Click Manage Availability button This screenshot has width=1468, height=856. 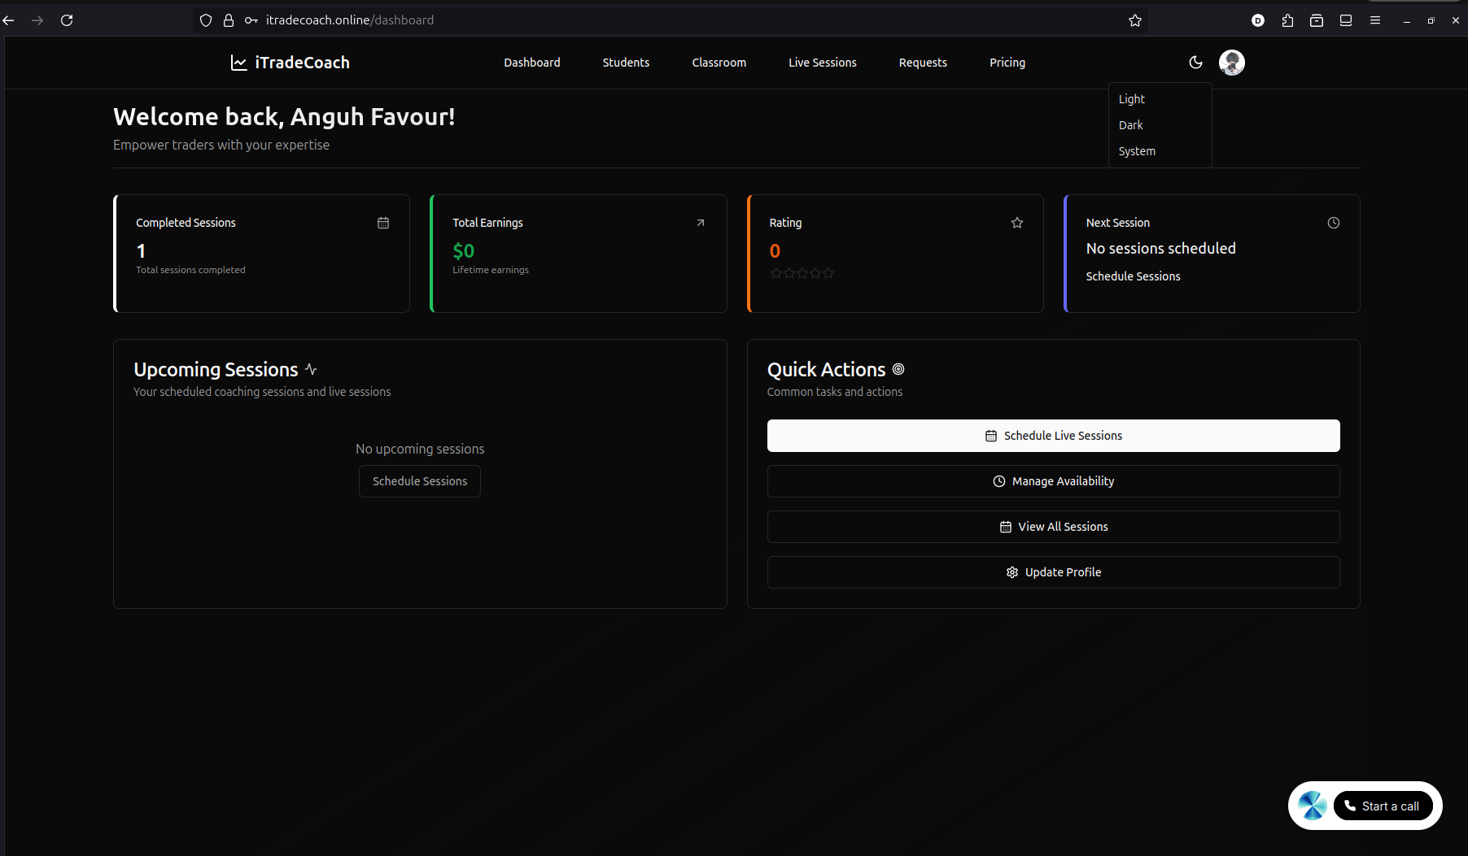[1053, 481]
